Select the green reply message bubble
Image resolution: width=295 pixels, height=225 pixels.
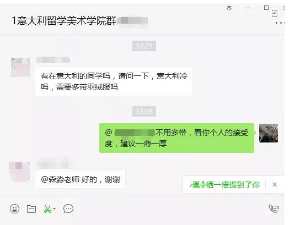tap(176, 138)
